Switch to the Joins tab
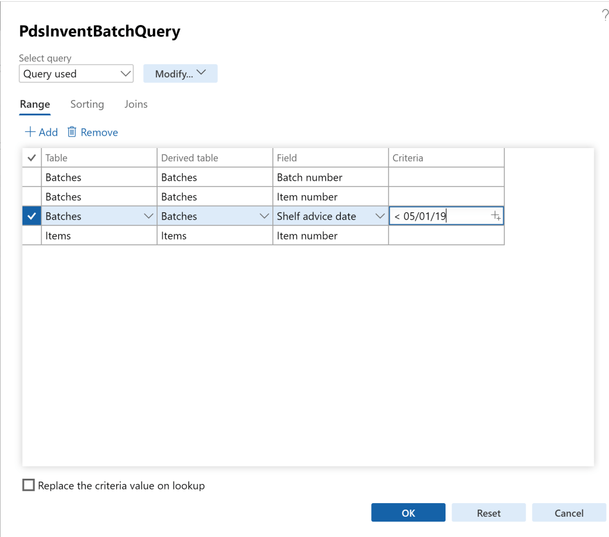Image resolution: width=609 pixels, height=537 pixels. 136,104
